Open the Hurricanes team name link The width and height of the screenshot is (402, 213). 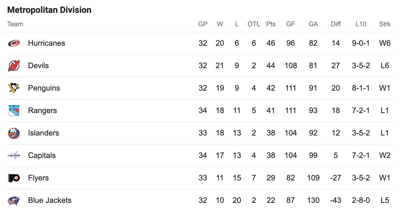click(x=46, y=43)
